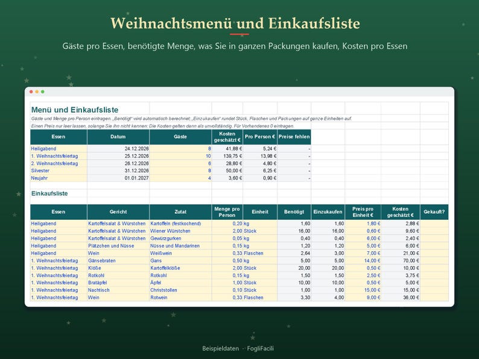Screen dimensions: 479x359
Task: Select the cost cell 50,00 € for Silvester
Action: (227, 170)
